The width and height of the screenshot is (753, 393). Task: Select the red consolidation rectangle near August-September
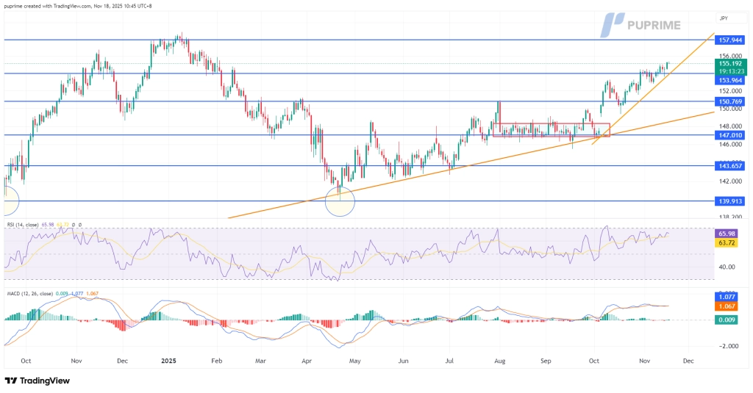point(552,130)
